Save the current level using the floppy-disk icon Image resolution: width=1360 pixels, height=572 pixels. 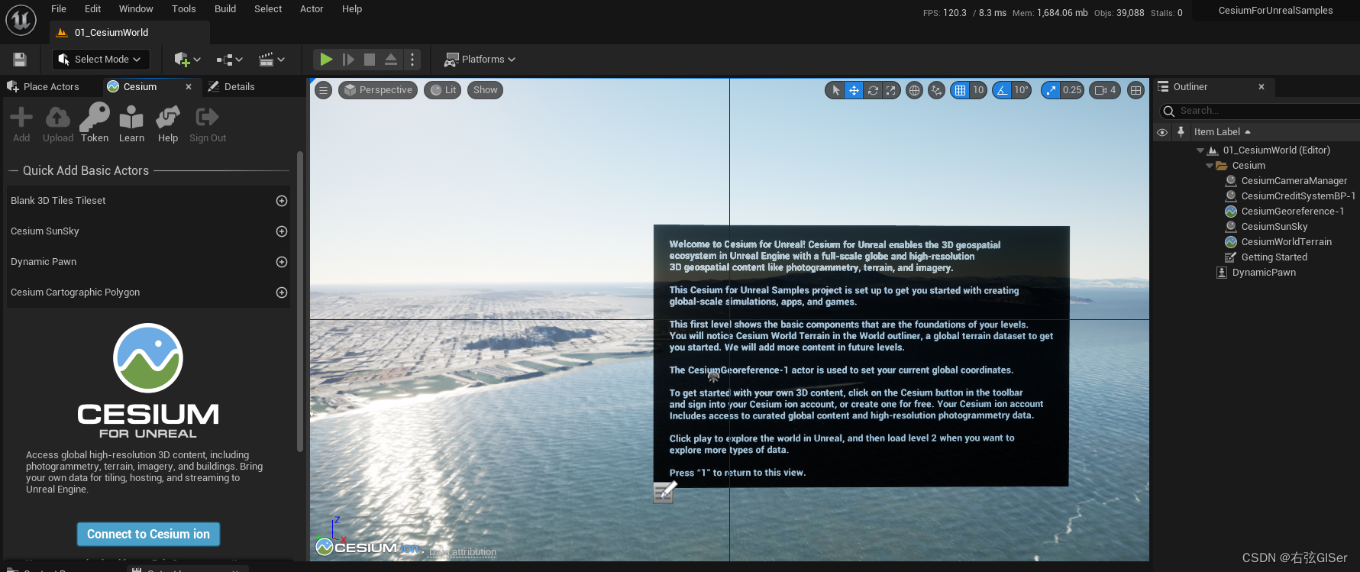20,59
